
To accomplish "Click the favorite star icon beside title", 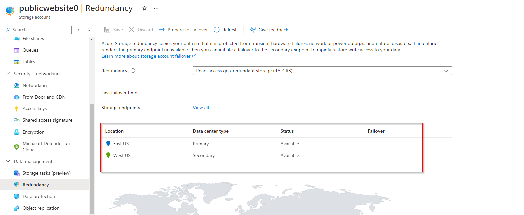I will tap(144, 9).
